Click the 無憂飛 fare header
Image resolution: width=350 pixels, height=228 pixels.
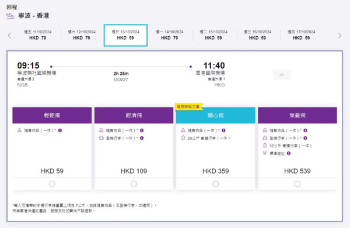(297, 115)
